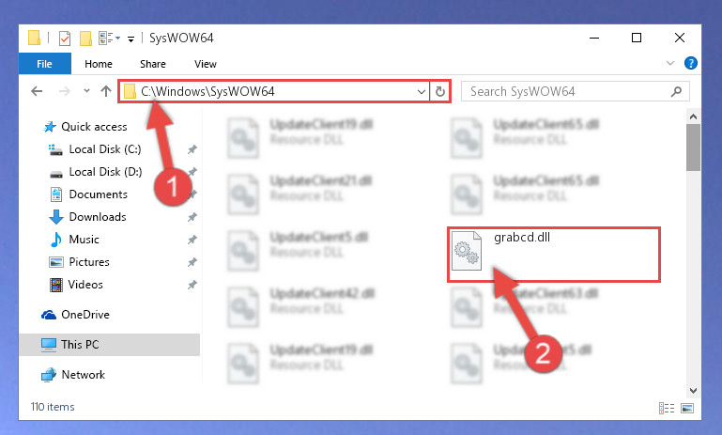Click the Back navigation arrow
Image resolution: width=722 pixels, height=435 pixels.
point(37,91)
